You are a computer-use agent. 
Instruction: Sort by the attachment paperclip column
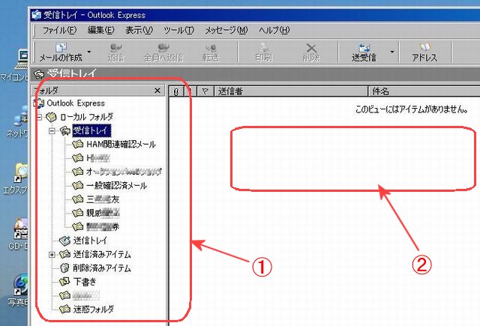[176, 91]
